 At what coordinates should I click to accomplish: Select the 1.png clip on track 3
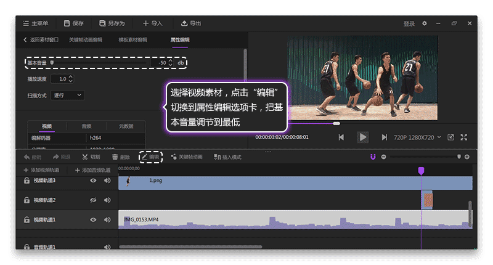pos(295,183)
